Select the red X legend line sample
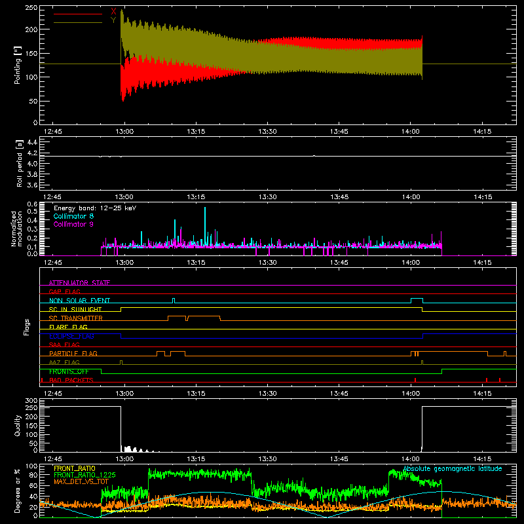This screenshot has height=524, width=524. pyautogui.click(x=78, y=14)
